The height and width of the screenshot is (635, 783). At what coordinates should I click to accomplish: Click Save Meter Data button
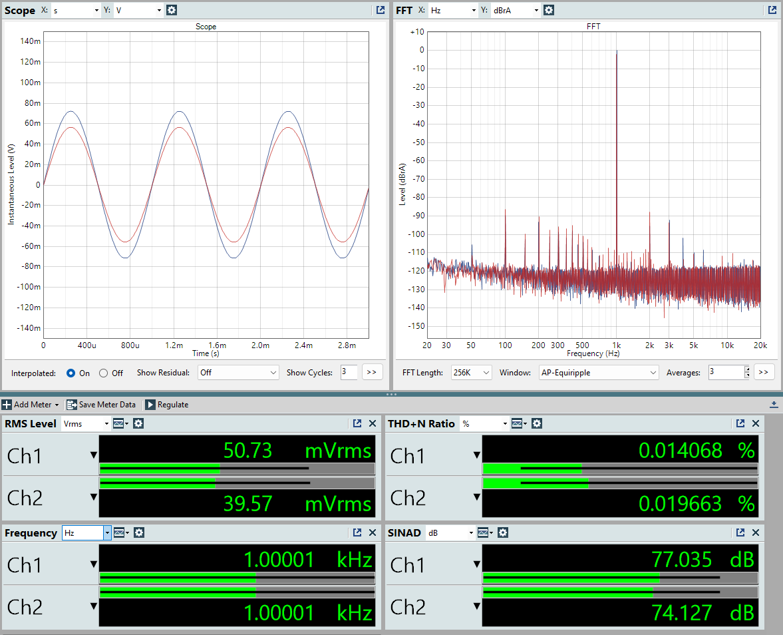coord(101,405)
